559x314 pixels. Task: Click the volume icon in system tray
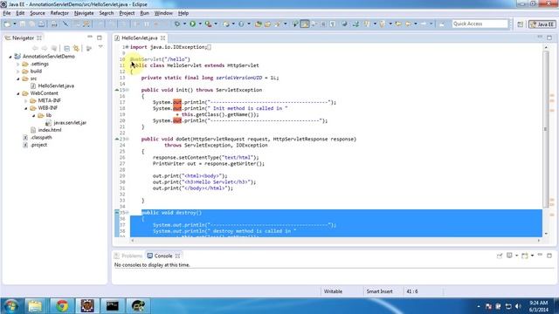pos(518,306)
